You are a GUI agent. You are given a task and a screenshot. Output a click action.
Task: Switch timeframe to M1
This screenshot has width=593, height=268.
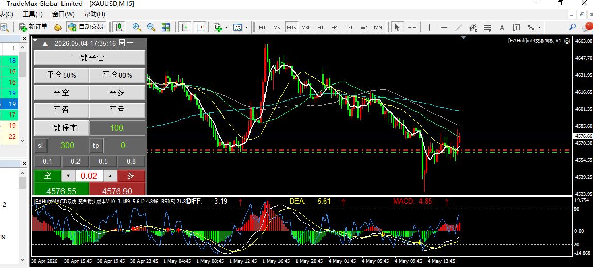(x=262, y=27)
